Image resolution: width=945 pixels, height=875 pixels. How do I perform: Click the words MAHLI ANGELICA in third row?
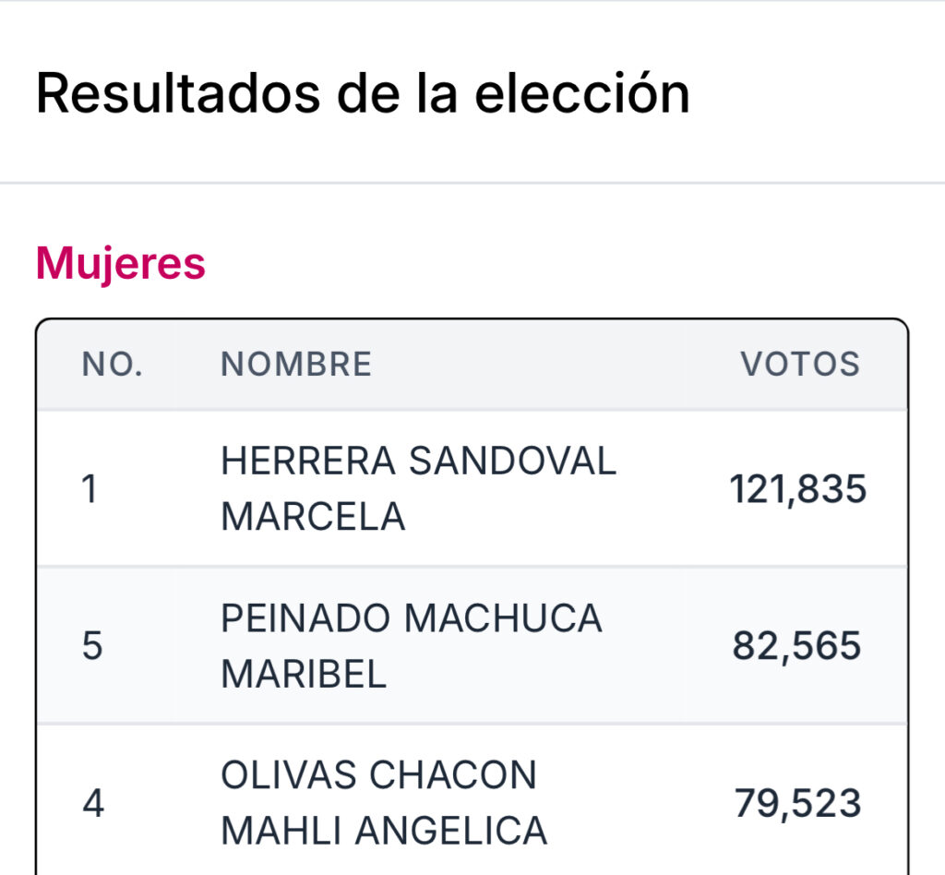tap(384, 831)
